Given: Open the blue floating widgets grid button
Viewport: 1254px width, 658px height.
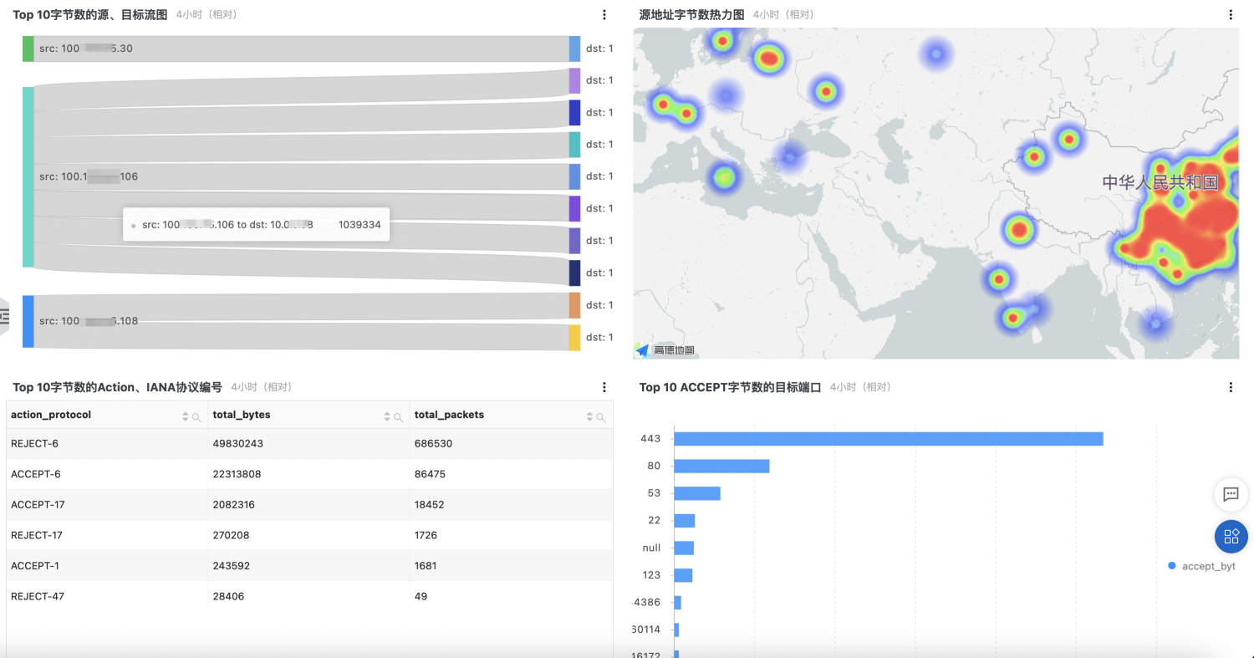Looking at the screenshot, I should pos(1231,536).
